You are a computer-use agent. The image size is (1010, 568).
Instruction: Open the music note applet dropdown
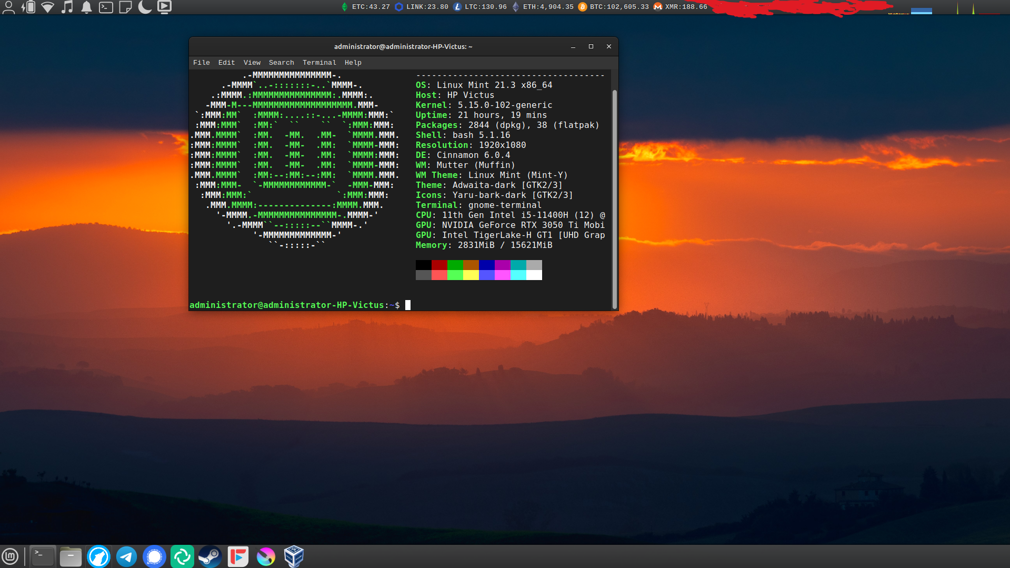(x=67, y=7)
